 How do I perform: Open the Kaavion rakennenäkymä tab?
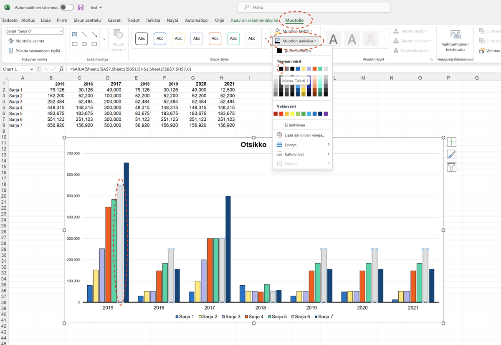(x=254, y=20)
